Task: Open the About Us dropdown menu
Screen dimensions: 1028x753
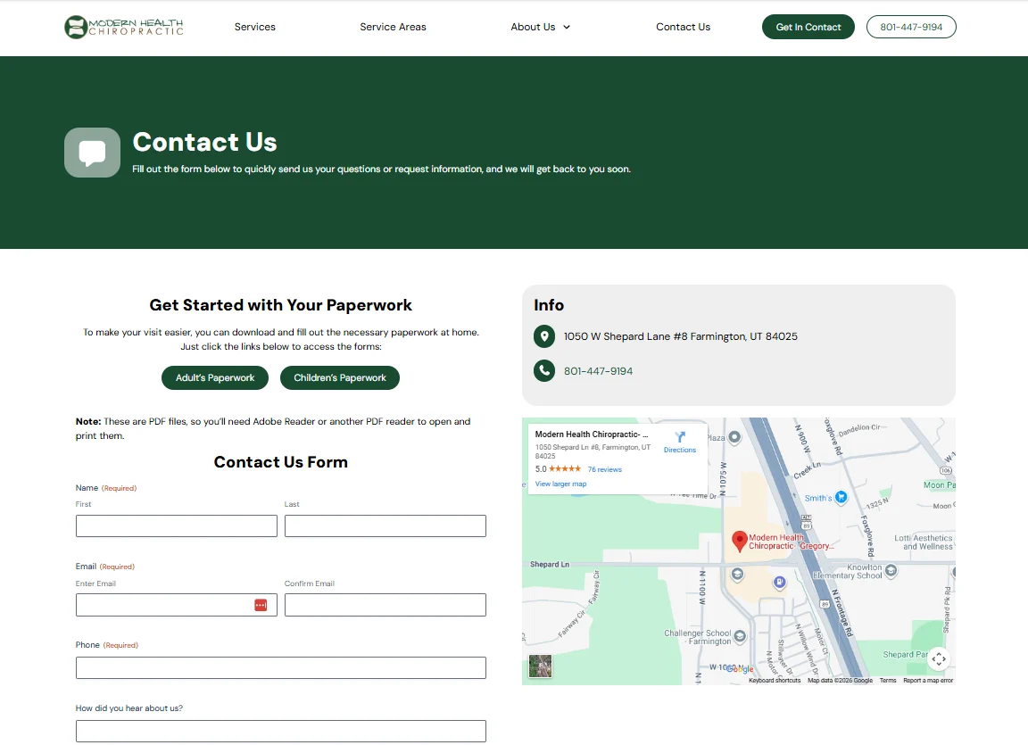Action: coord(540,27)
